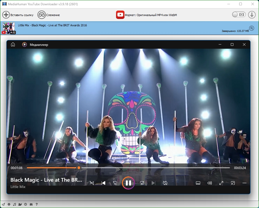This screenshot has height=208, width=259.
Task: Click the start all downloads arrow icon
Action: (x=252, y=15)
